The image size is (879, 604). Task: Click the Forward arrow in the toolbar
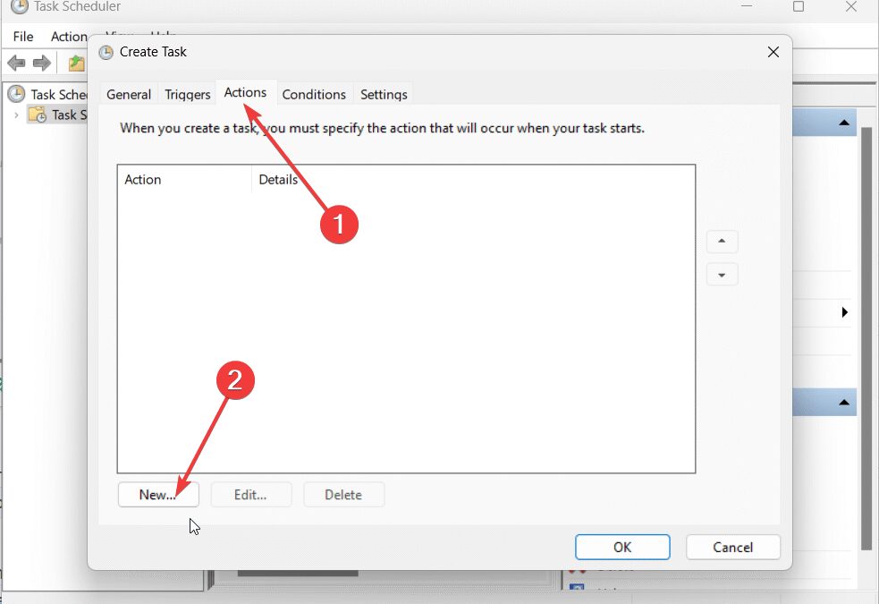click(42, 63)
